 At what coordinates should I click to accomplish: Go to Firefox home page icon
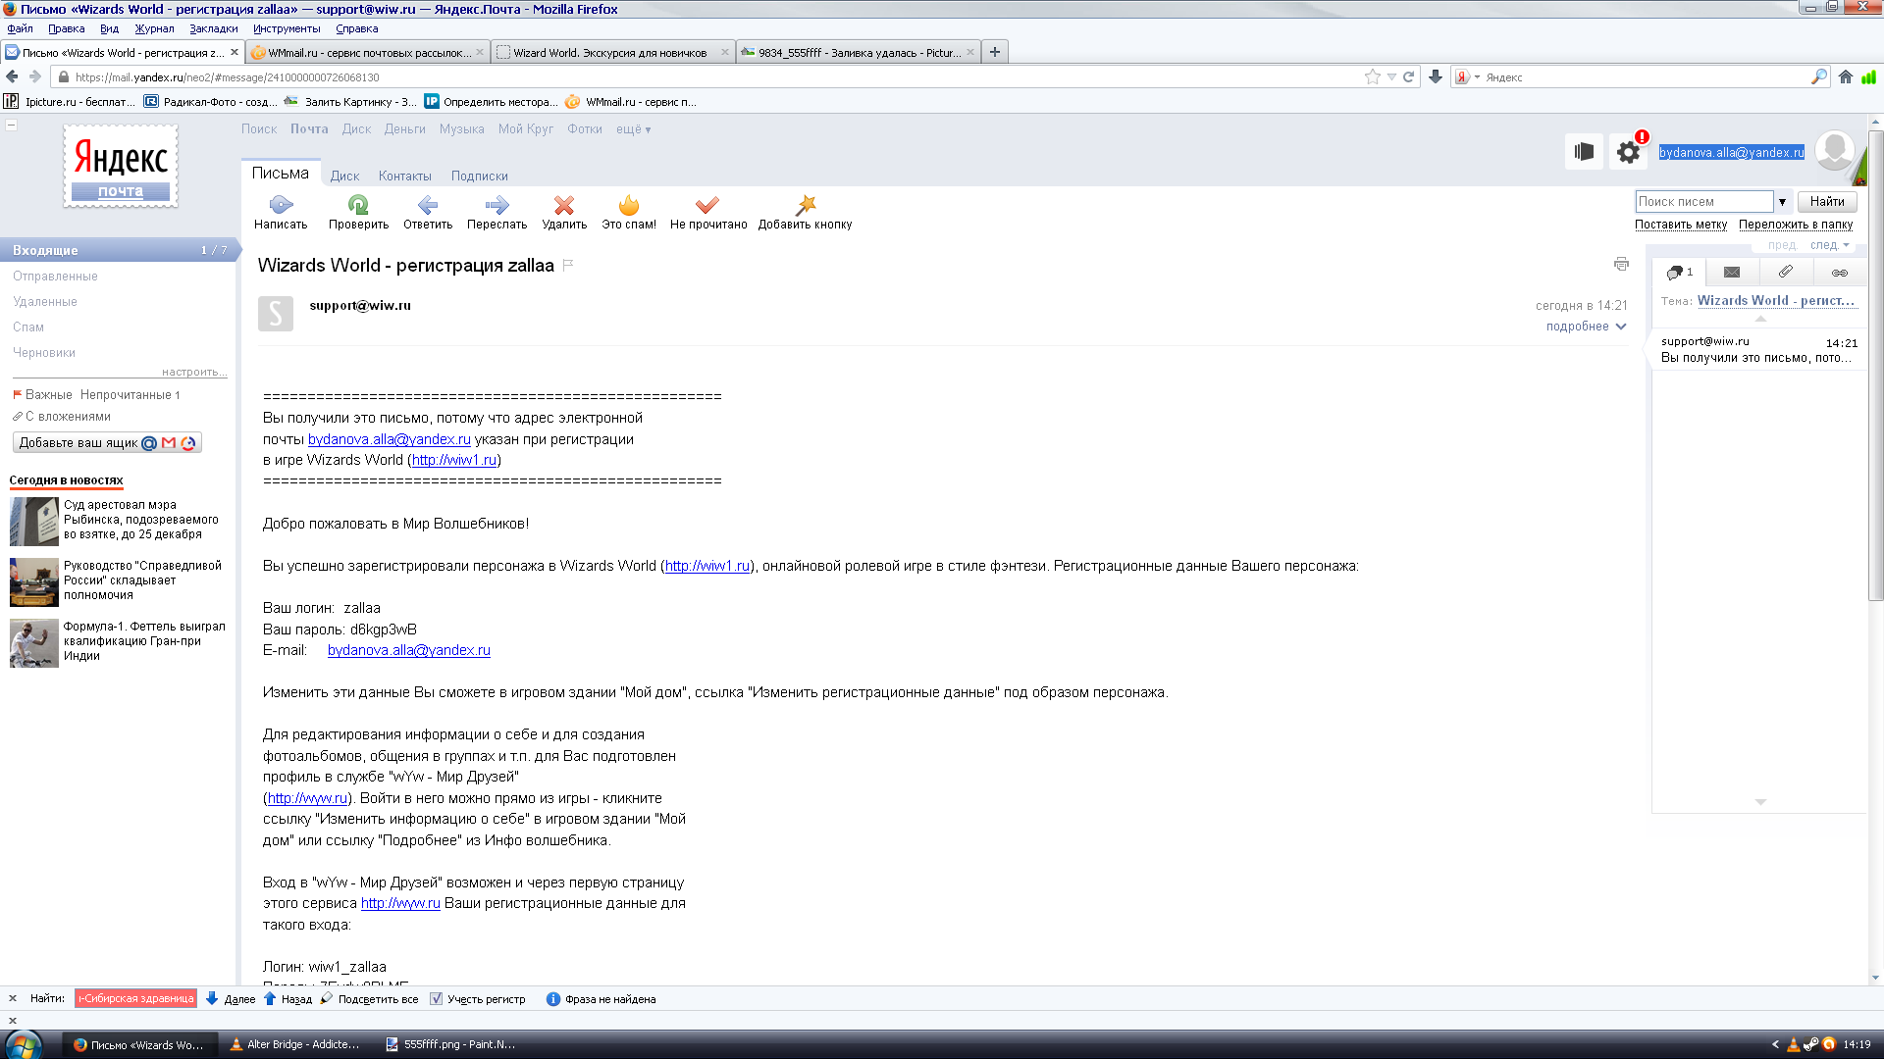[1846, 76]
